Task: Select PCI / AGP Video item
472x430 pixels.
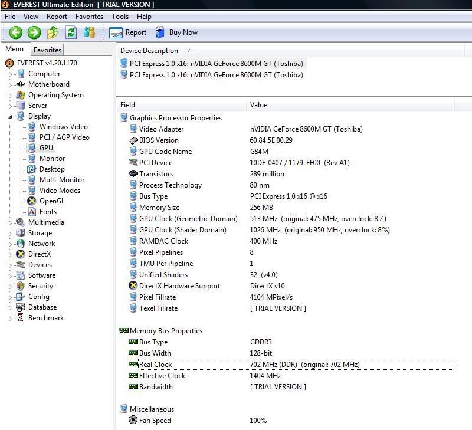Action: [64, 137]
